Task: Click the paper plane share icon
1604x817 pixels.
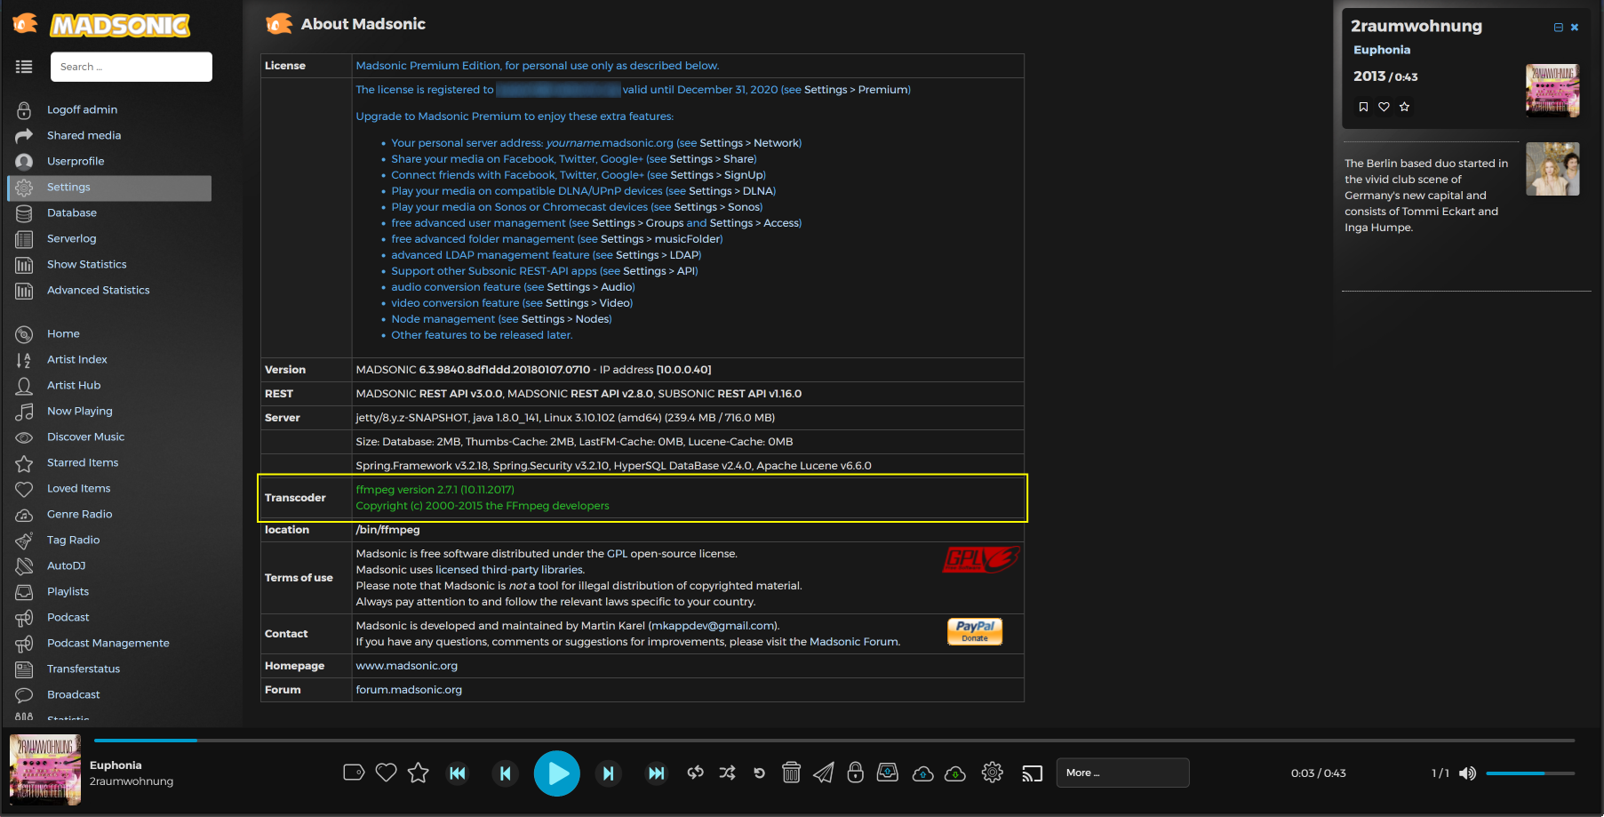Action: pos(824,773)
